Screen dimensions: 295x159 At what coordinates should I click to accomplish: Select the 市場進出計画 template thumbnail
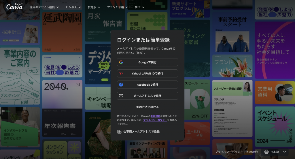pyautogui.click(x=147, y=21)
